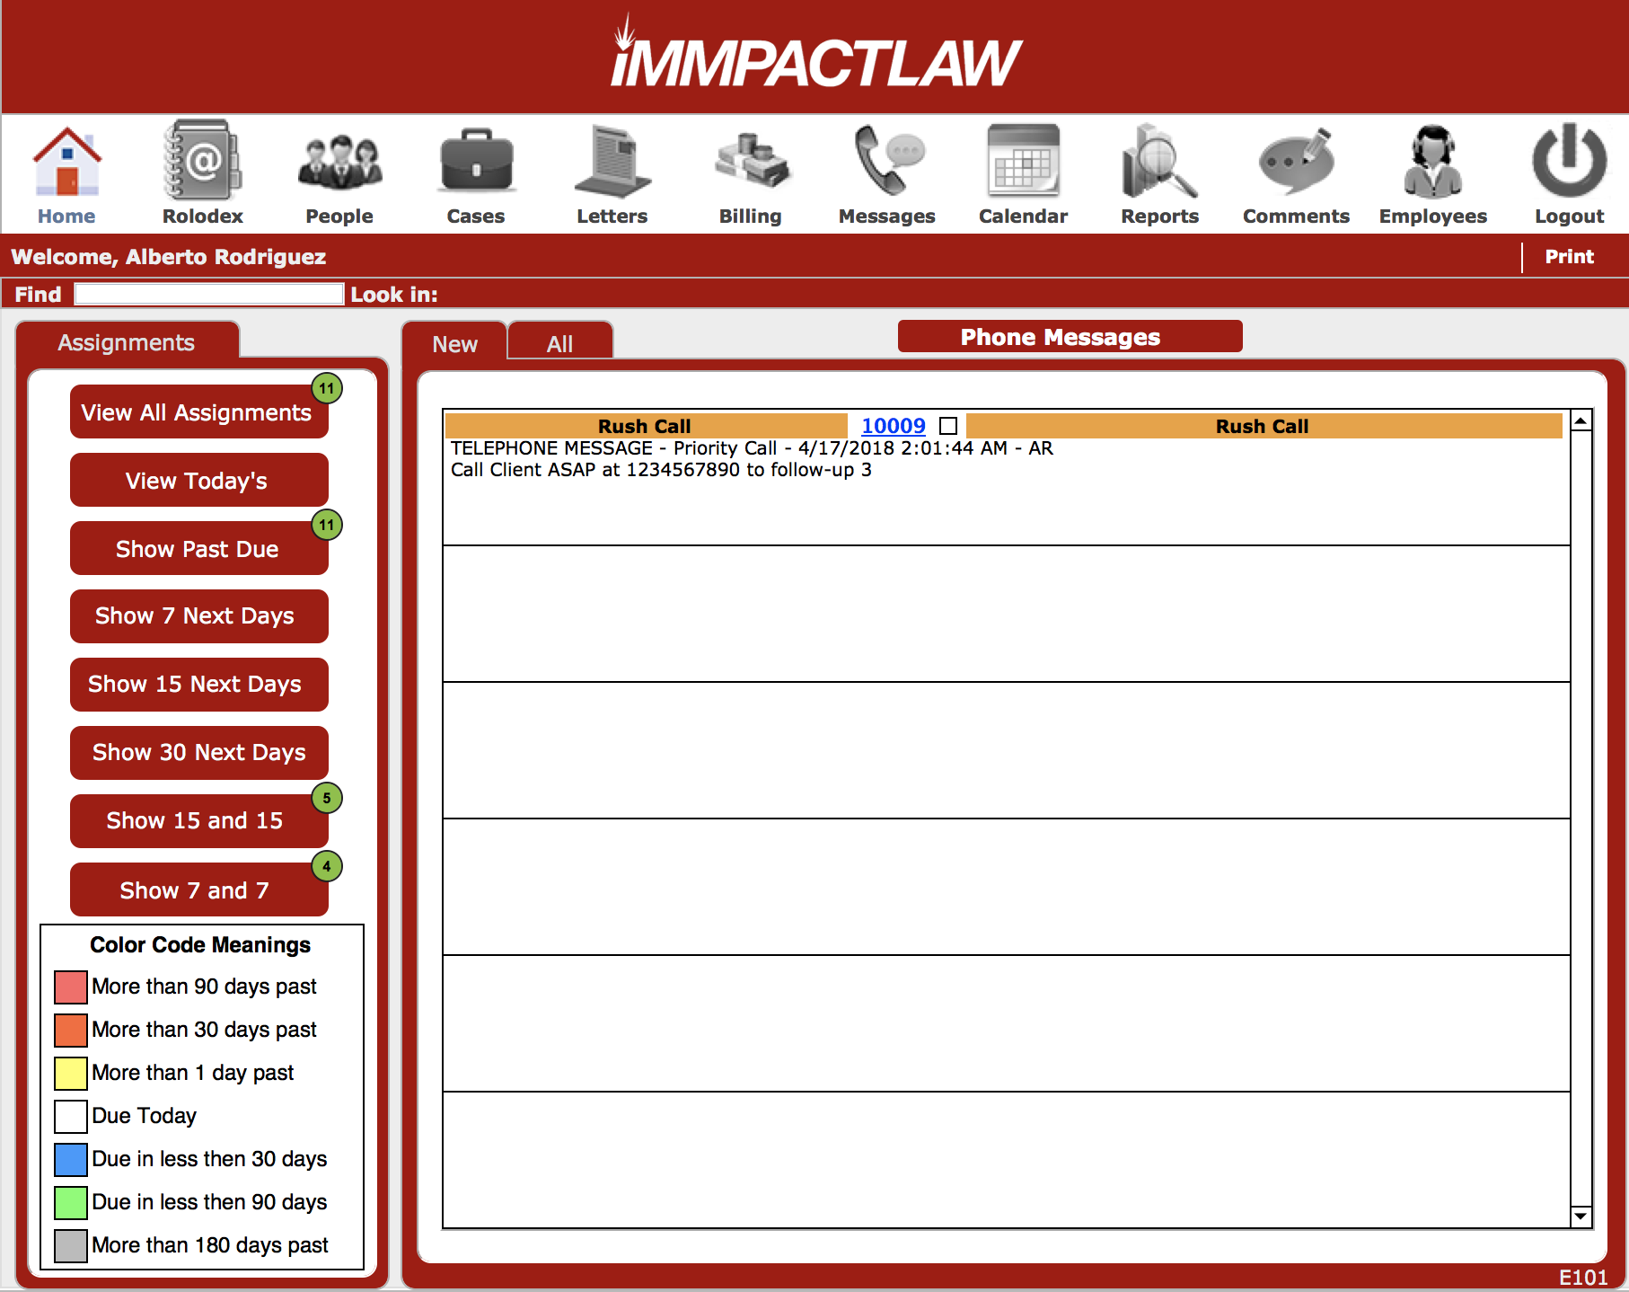
Task: Open the Comments speech bubble icon
Action: tap(1297, 162)
